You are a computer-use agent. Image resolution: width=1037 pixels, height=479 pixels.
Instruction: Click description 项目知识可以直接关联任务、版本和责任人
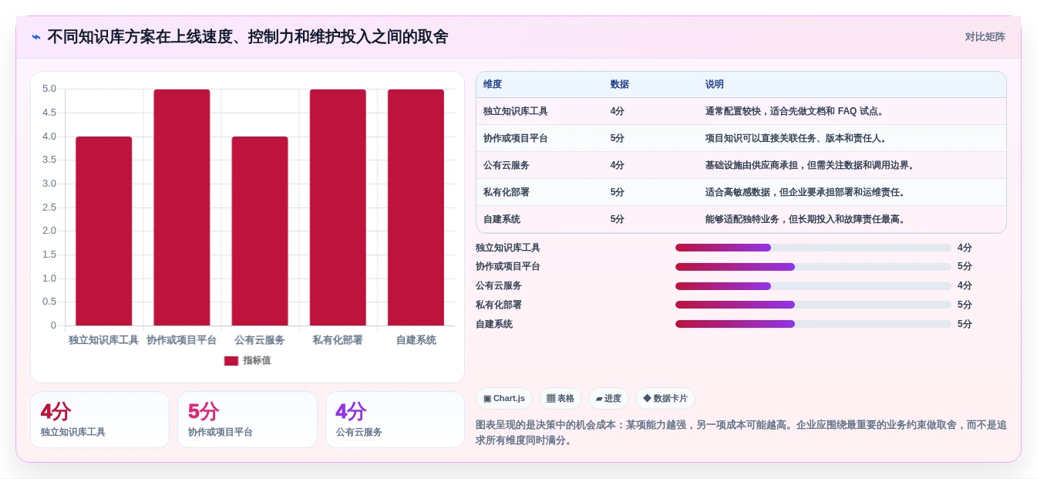(x=796, y=138)
